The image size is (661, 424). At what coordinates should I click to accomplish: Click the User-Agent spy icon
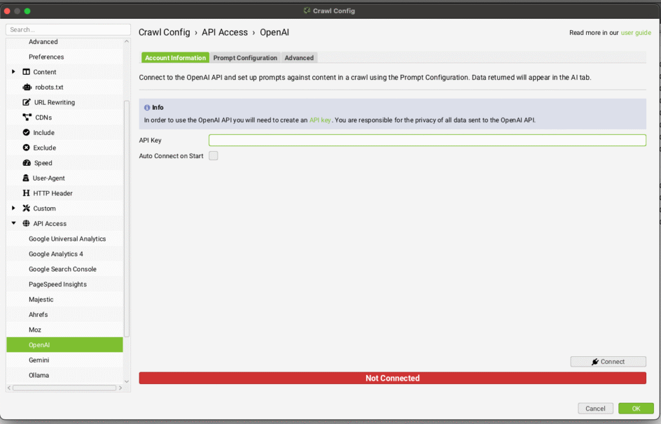[x=26, y=178]
